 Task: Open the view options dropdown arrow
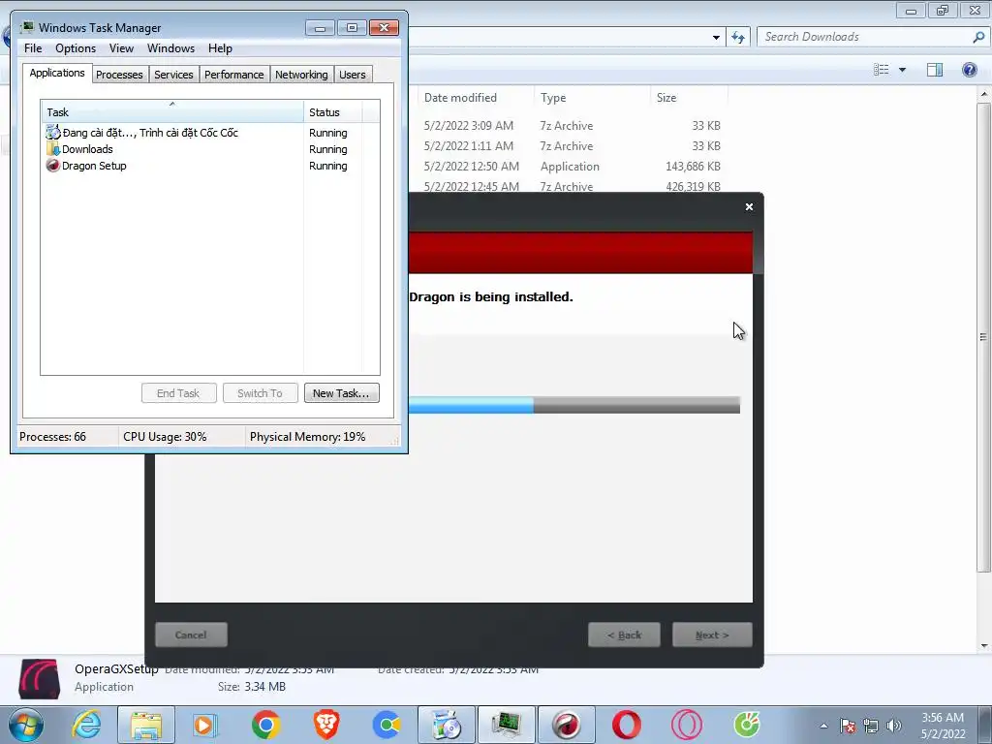coord(902,70)
